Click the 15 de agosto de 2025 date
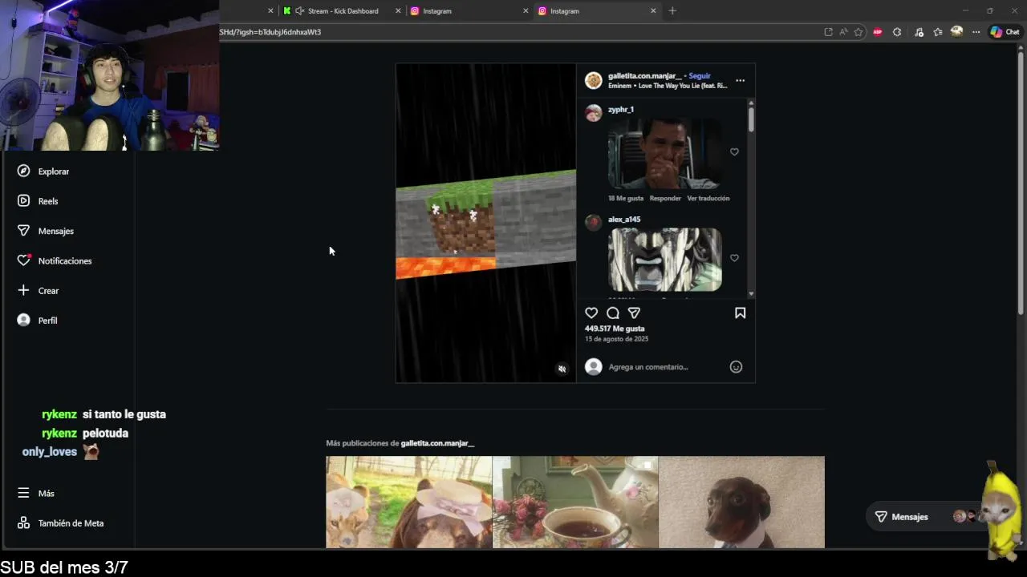1027x577 pixels. 616,339
